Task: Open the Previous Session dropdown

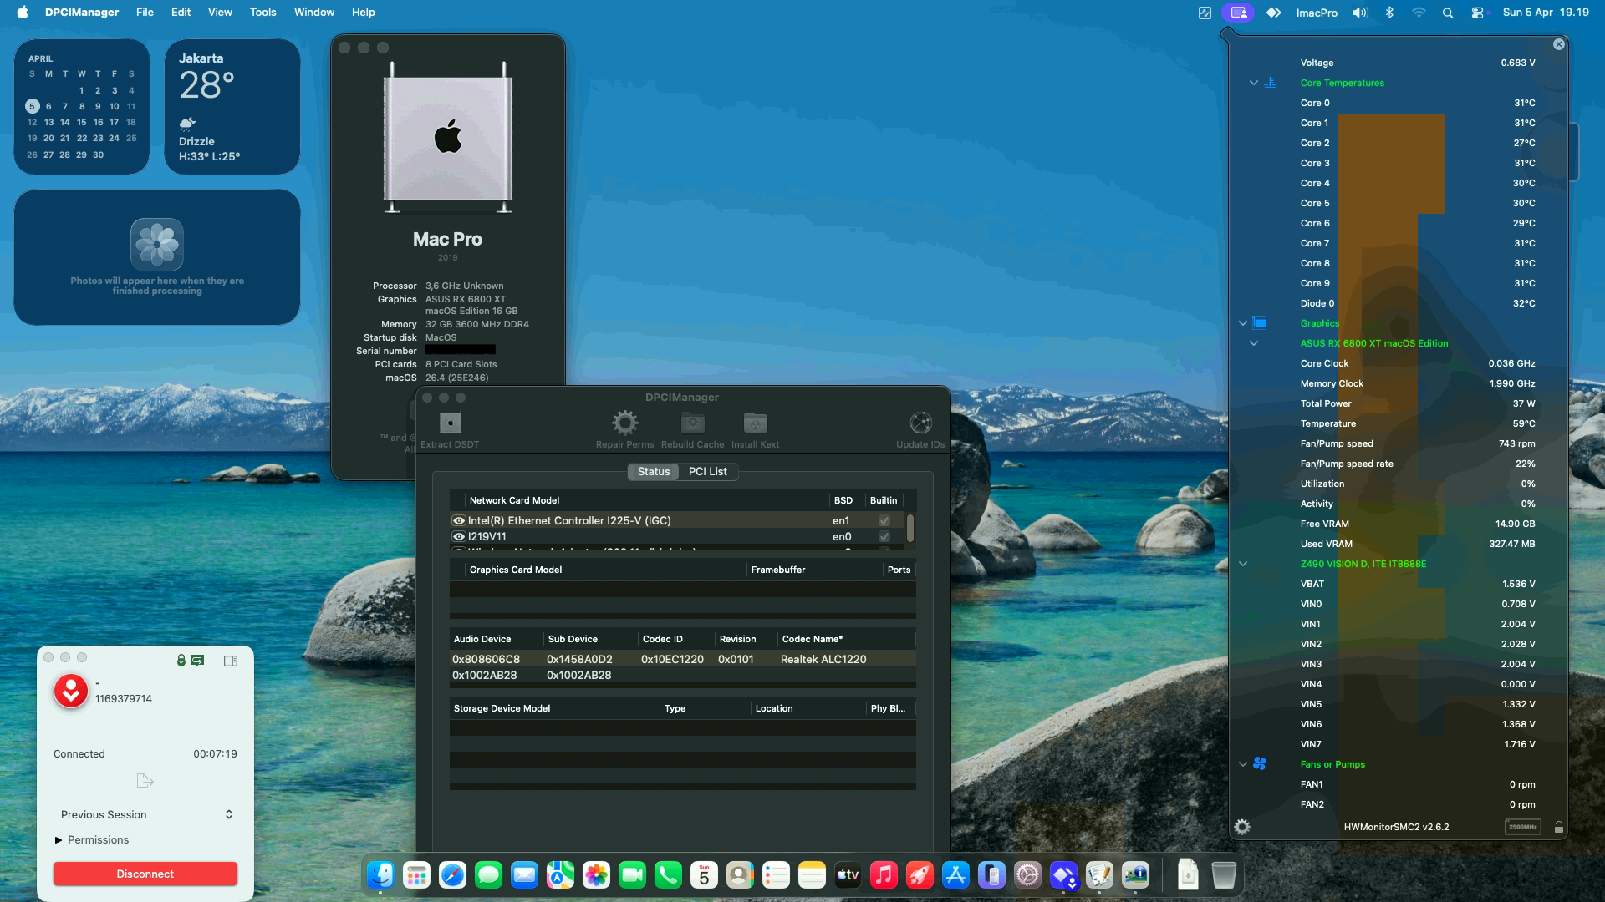Action: (x=145, y=814)
